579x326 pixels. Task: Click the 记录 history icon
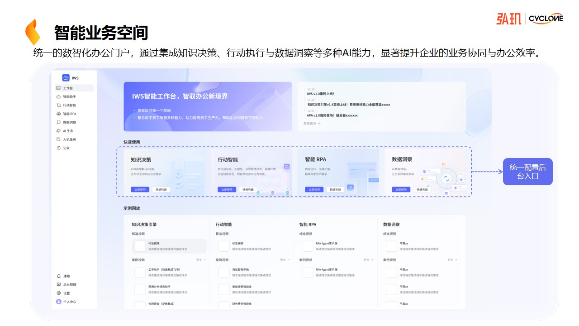(59, 148)
